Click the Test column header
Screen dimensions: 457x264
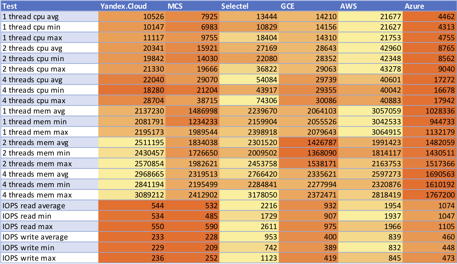click(x=49, y=6)
